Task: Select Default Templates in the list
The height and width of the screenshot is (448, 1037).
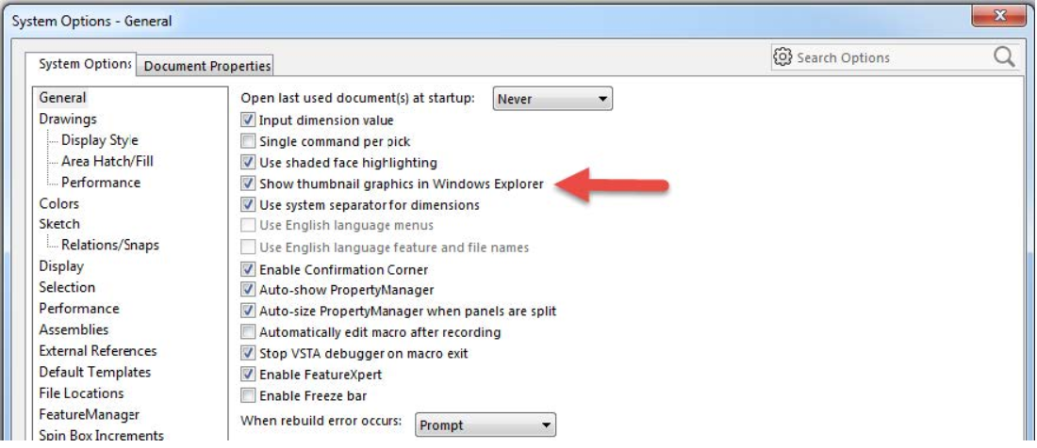Action: 94,372
